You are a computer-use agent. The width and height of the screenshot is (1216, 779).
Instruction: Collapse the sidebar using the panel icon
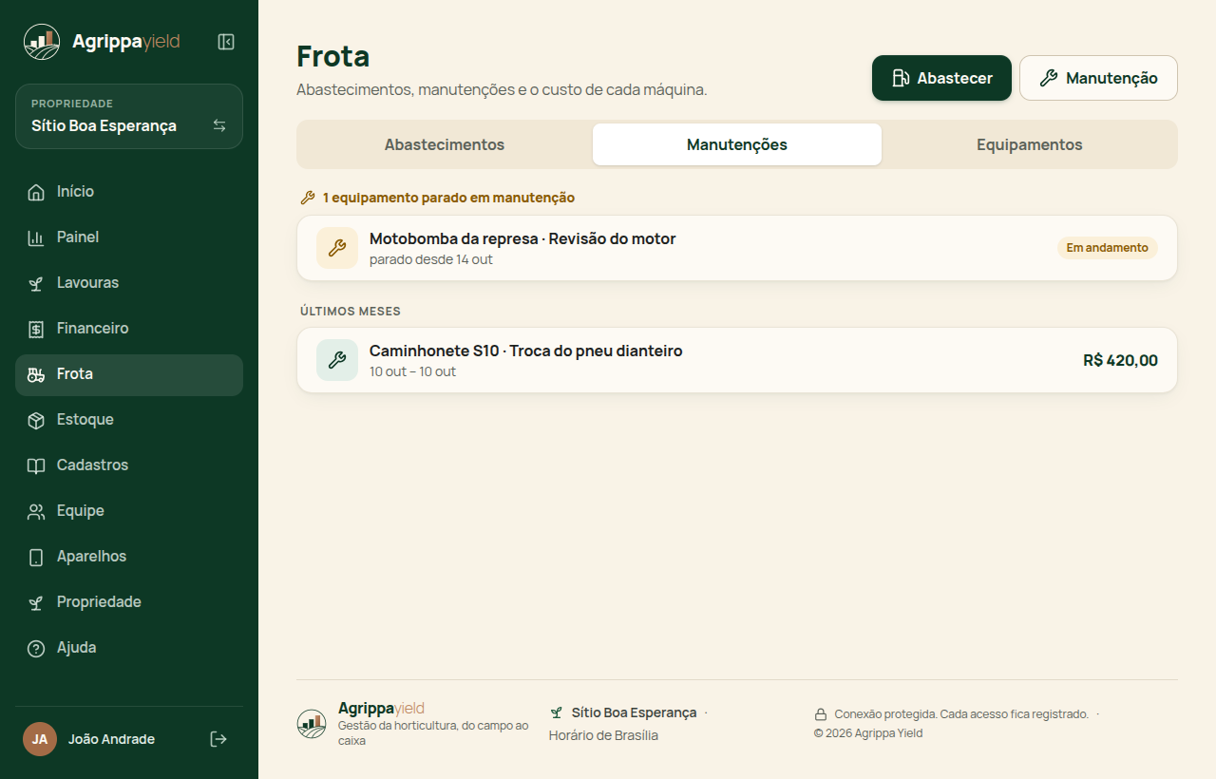(x=226, y=42)
